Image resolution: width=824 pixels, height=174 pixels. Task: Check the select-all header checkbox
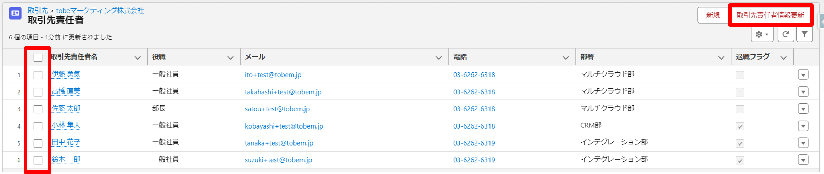[x=38, y=57]
